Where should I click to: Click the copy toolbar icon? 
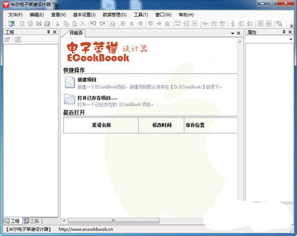[x=66, y=23]
